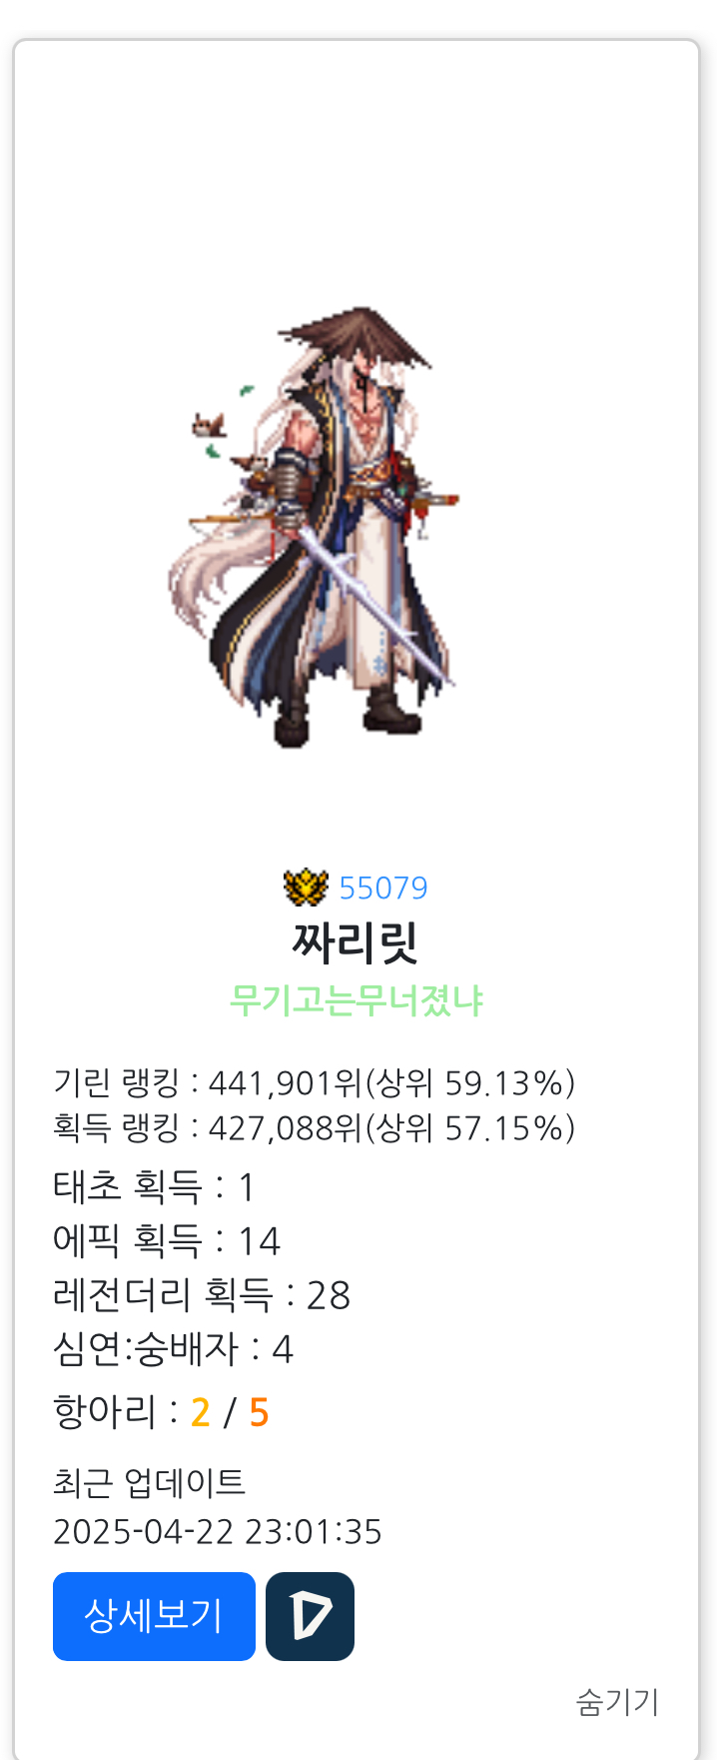The image size is (717, 1760).
Task: Click the golden rank emblem icon
Action: [x=306, y=887]
